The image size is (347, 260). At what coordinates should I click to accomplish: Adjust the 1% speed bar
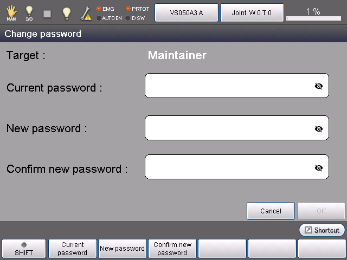pyautogui.click(x=313, y=18)
